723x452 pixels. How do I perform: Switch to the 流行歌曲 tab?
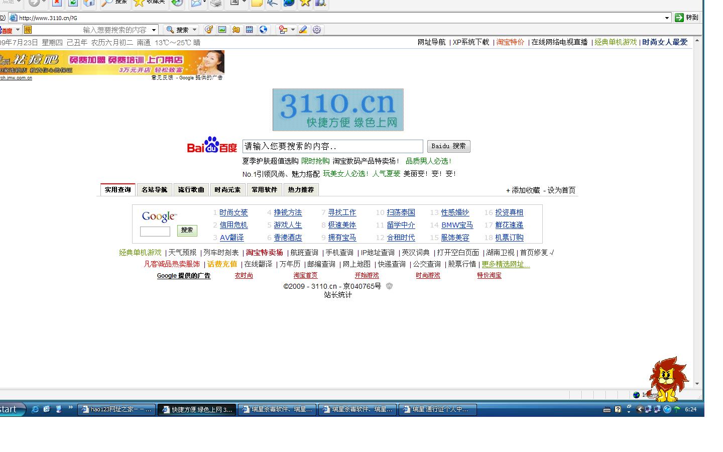tap(191, 190)
